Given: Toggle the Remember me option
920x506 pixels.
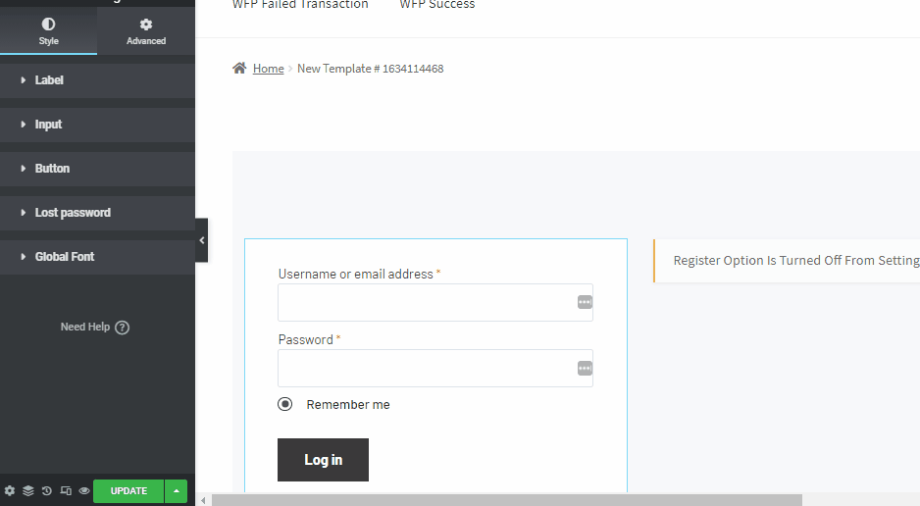Looking at the screenshot, I should tap(285, 404).
